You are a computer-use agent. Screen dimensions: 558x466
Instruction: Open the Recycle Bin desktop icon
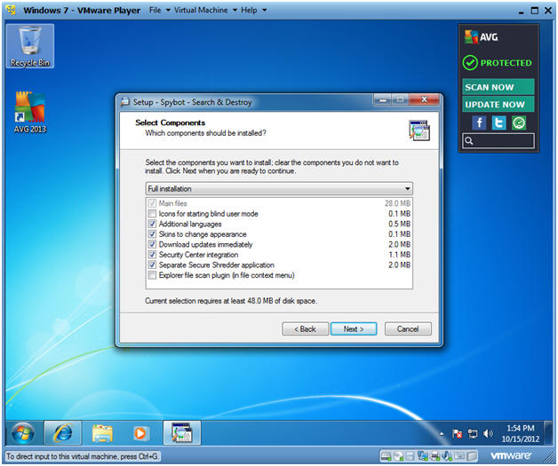pos(30,46)
